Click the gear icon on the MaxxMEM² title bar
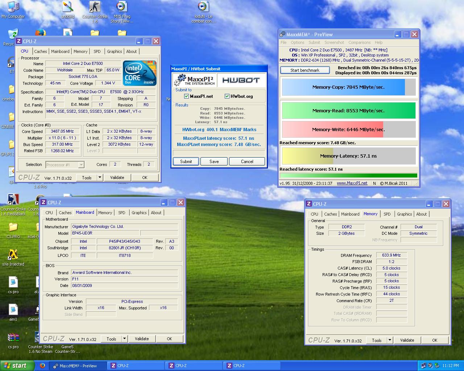Image resolution: width=464 pixels, height=371 pixels. 282,34
